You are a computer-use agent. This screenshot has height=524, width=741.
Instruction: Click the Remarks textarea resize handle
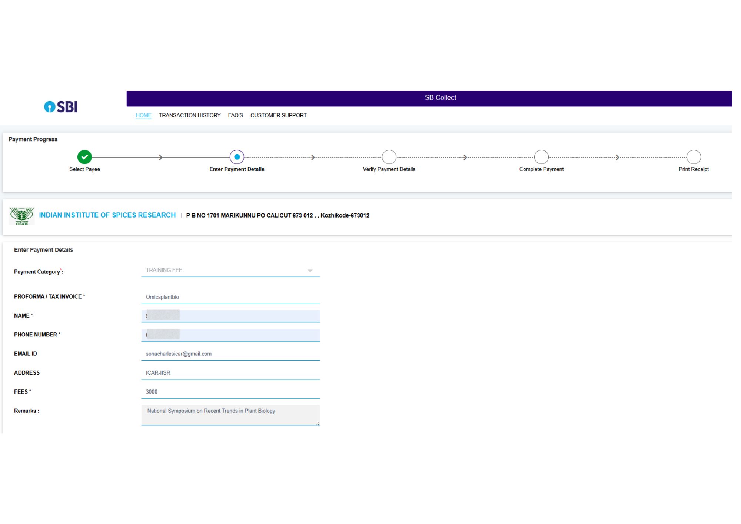pos(318,423)
